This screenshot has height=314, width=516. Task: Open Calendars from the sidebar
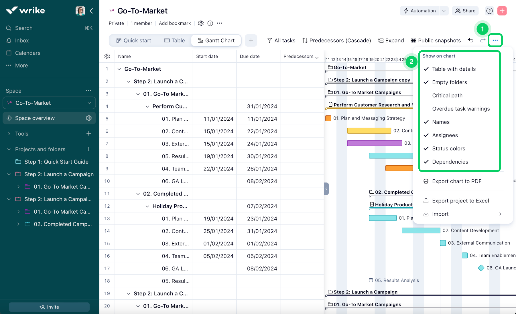click(27, 53)
